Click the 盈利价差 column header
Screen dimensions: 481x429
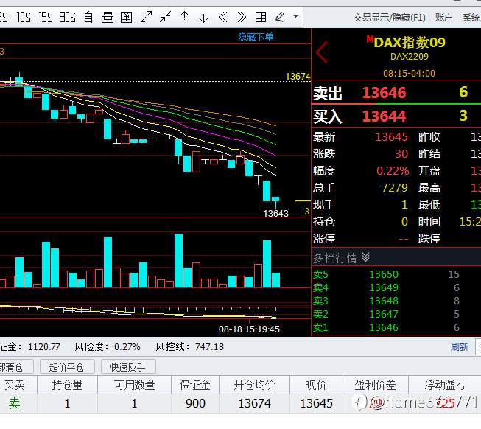[x=375, y=385]
